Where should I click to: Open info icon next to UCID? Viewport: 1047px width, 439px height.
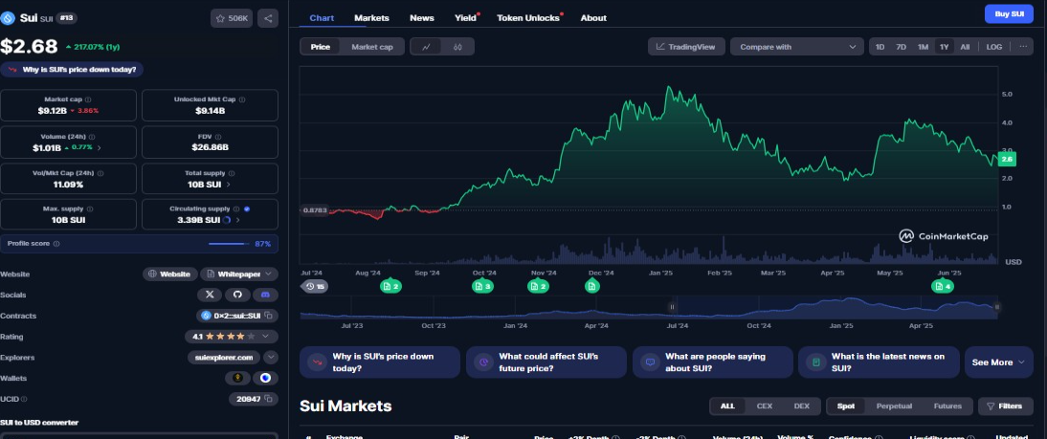click(x=24, y=399)
